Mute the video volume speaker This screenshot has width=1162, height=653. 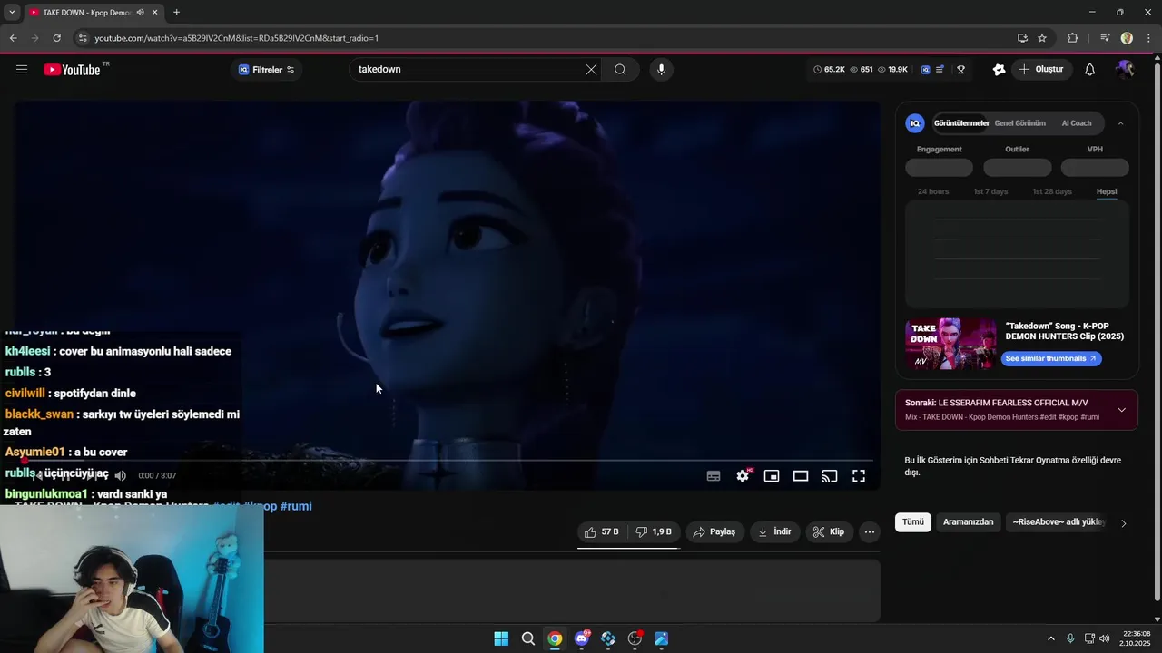[120, 476]
